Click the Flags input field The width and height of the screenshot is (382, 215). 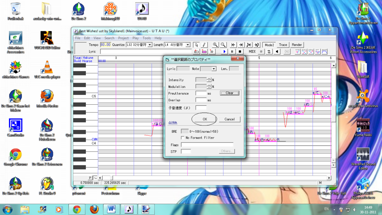click(207, 145)
